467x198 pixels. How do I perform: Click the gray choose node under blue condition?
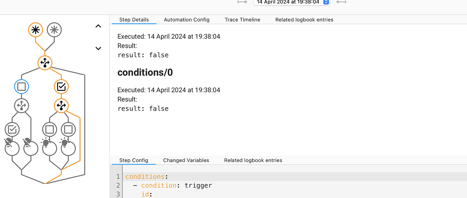[21, 105]
